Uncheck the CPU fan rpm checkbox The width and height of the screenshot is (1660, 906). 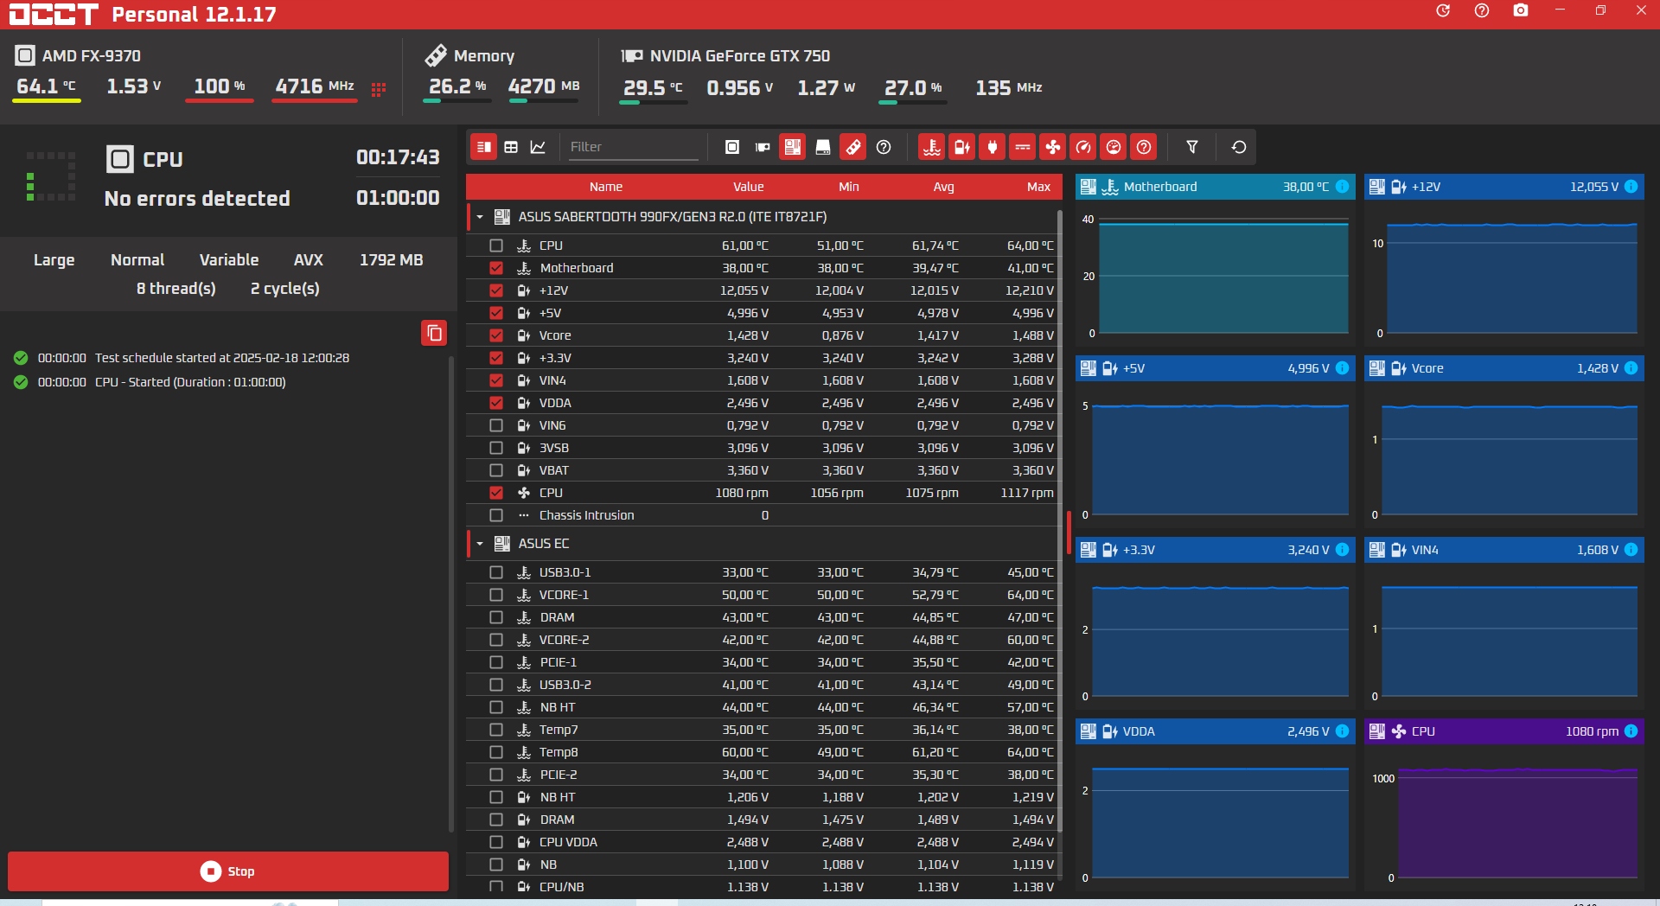tap(496, 493)
